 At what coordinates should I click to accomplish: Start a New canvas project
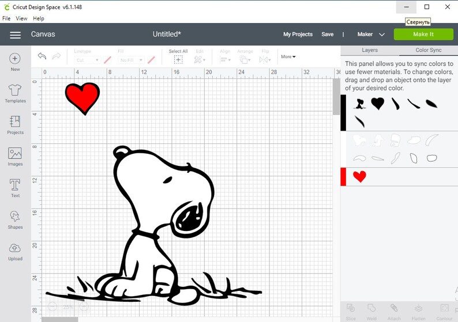pyautogui.click(x=15, y=62)
